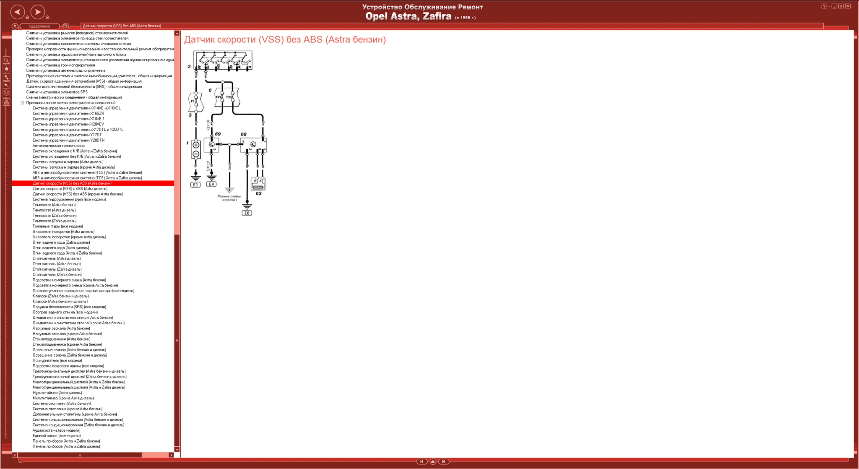859x469 pixels.
Task: Click the back navigation arrow button
Action: pos(17,12)
